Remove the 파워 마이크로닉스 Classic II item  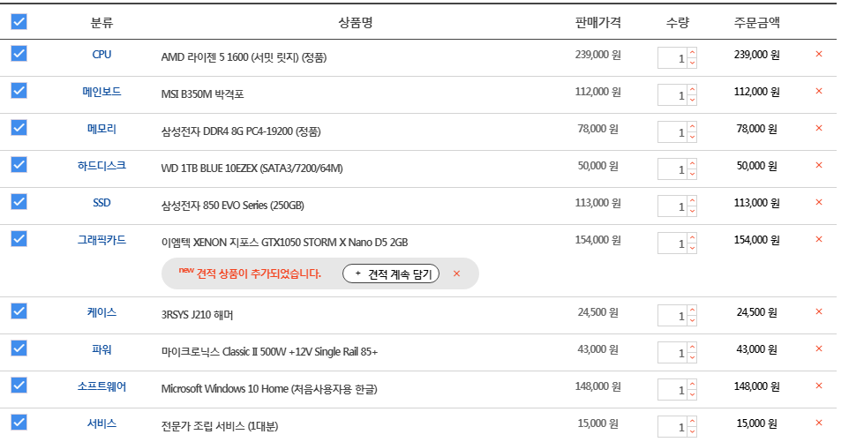click(819, 349)
